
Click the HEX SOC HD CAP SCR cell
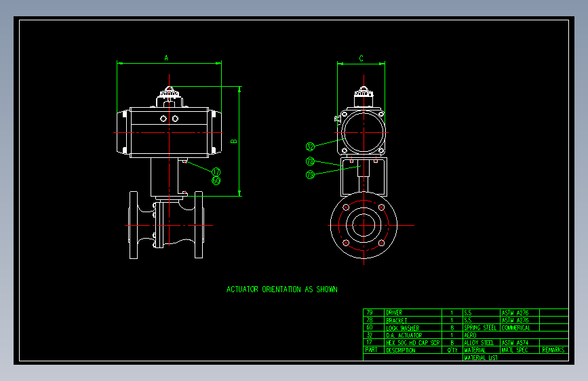pyautogui.click(x=413, y=342)
